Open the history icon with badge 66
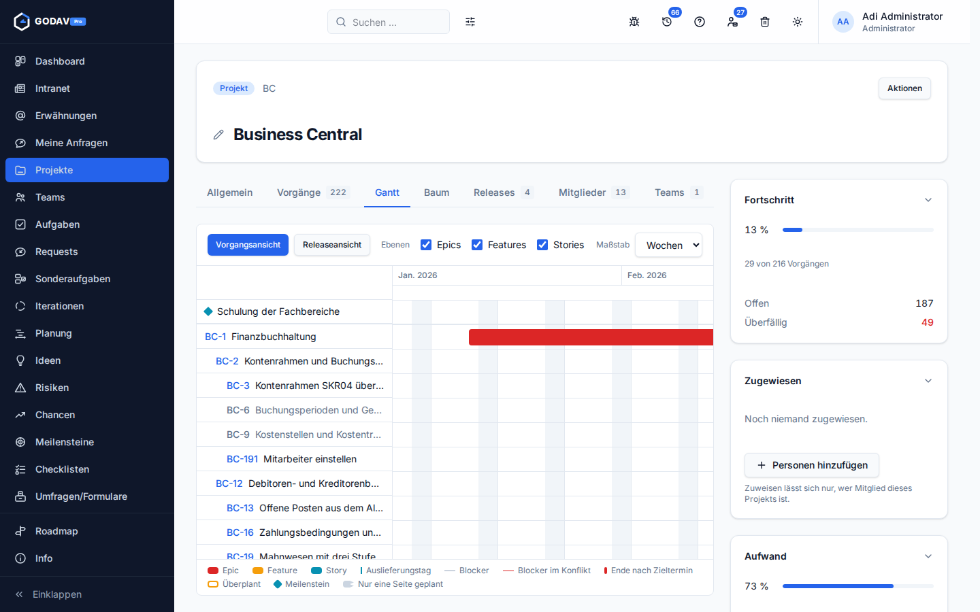The image size is (980, 612). (x=667, y=22)
